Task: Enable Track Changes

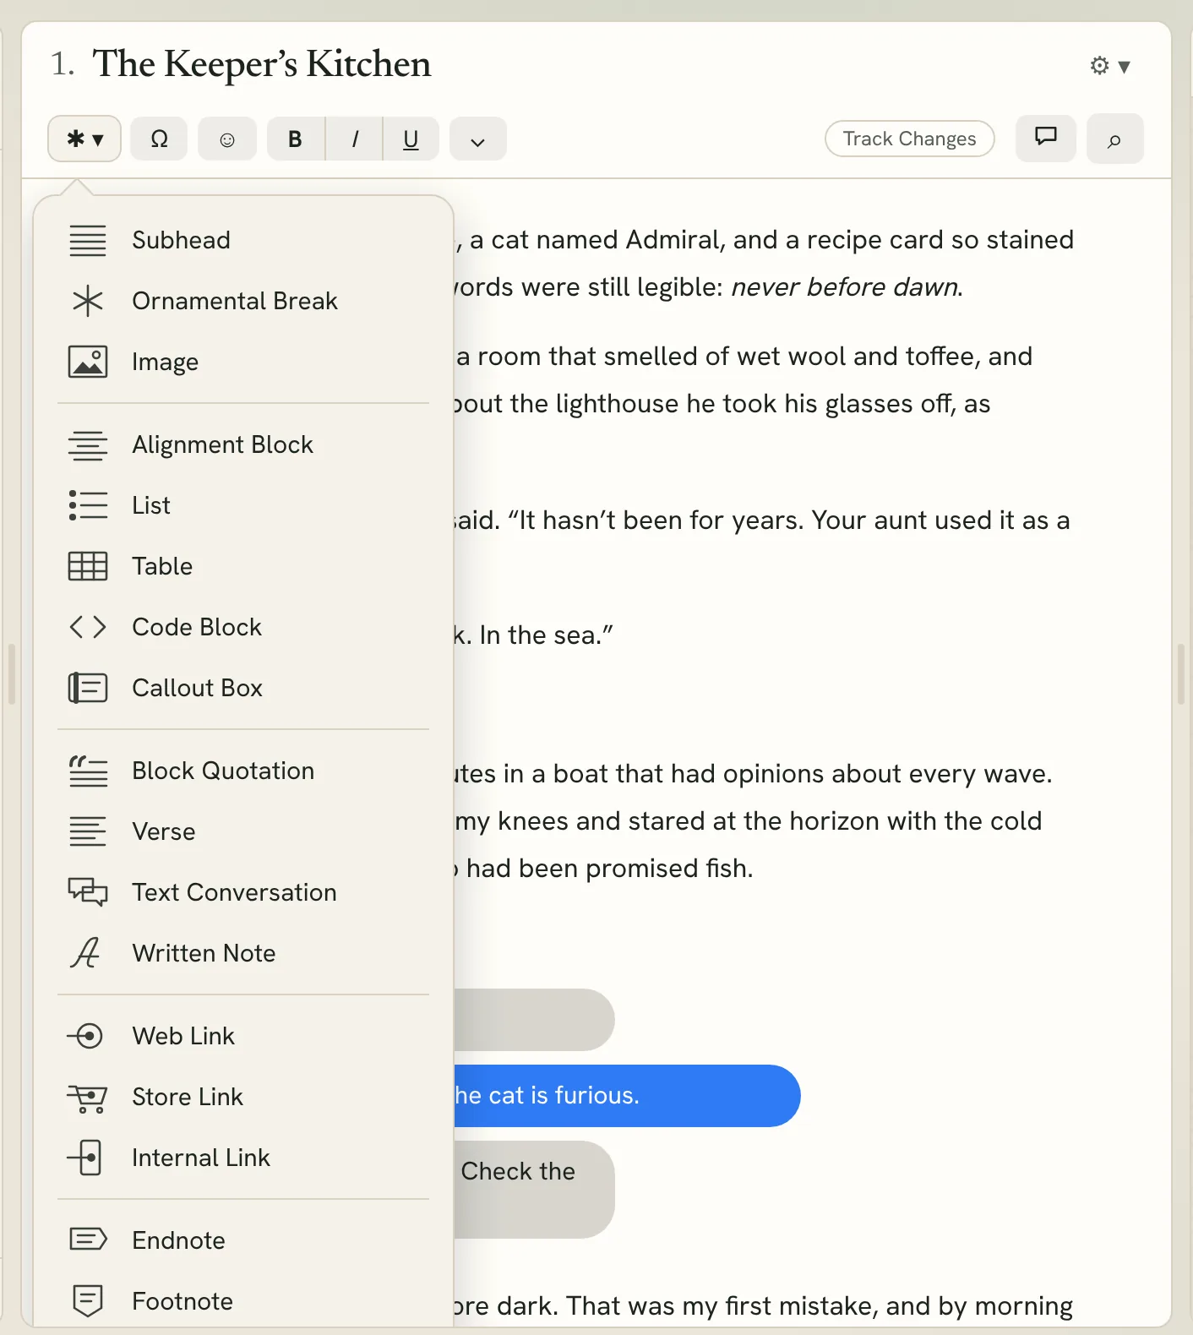Action: coord(909,139)
